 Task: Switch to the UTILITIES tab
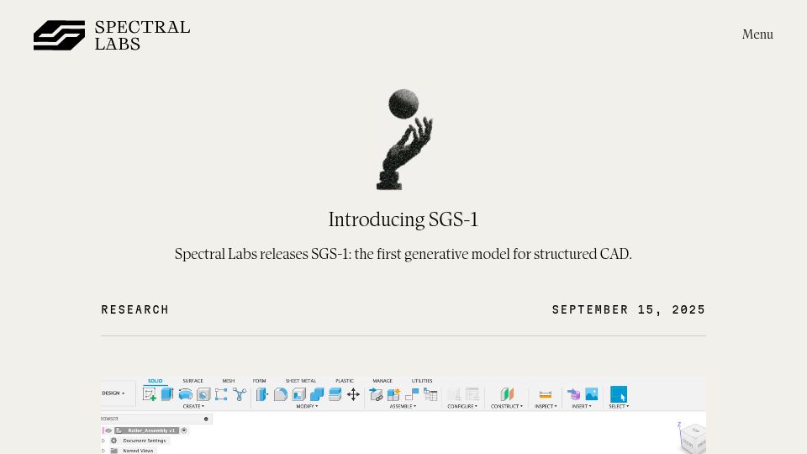pyautogui.click(x=422, y=381)
